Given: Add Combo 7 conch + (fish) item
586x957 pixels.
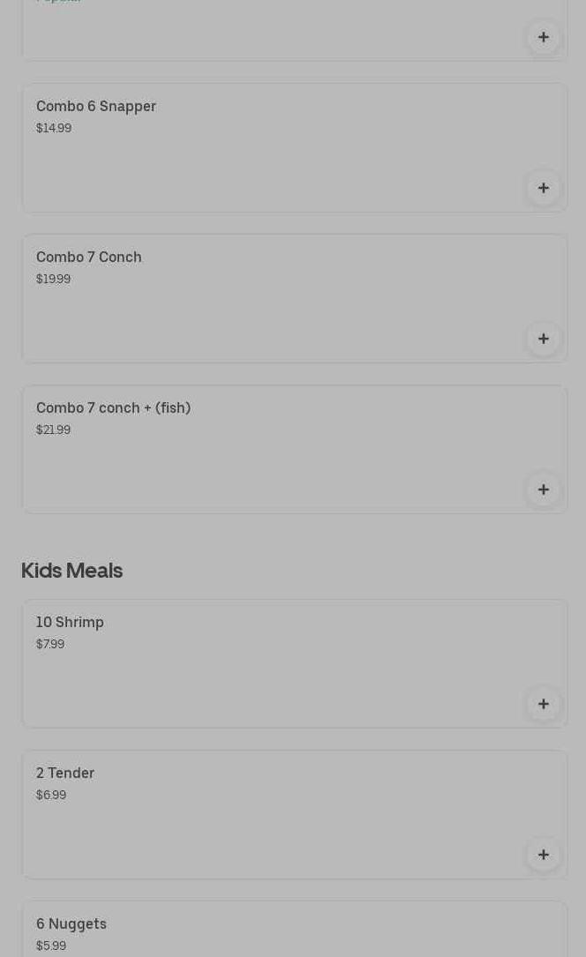Looking at the screenshot, I should (x=544, y=490).
